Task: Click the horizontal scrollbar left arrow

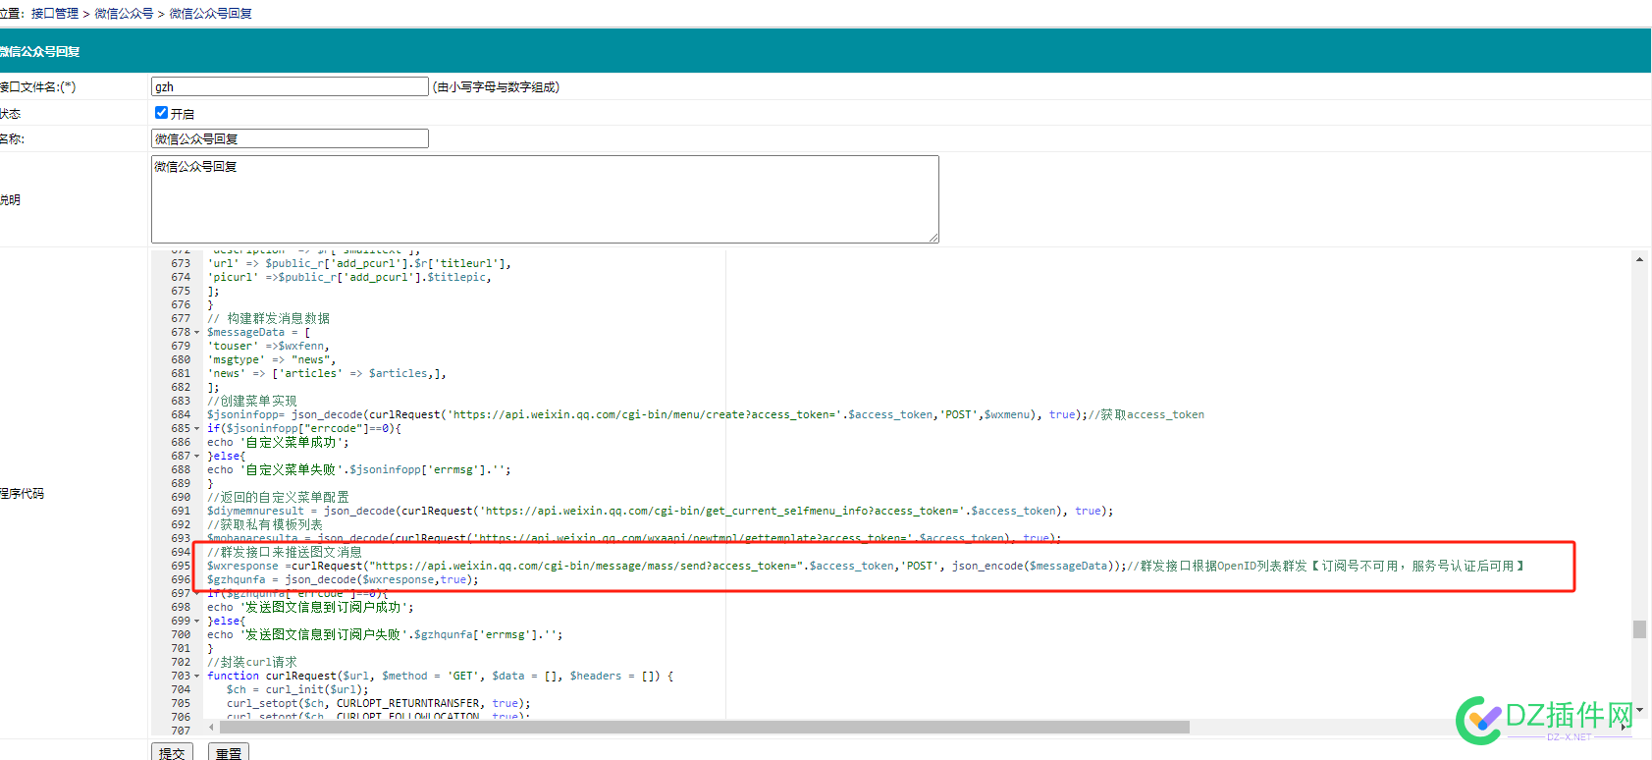Action: click(211, 728)
